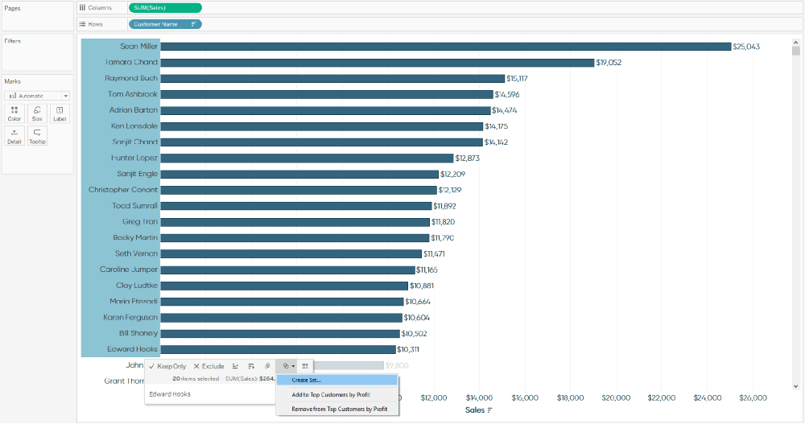Click the view data icon in tooltip
Viewport: 805px width, 424px height.
pyautogui.click(x=305, y=366)
